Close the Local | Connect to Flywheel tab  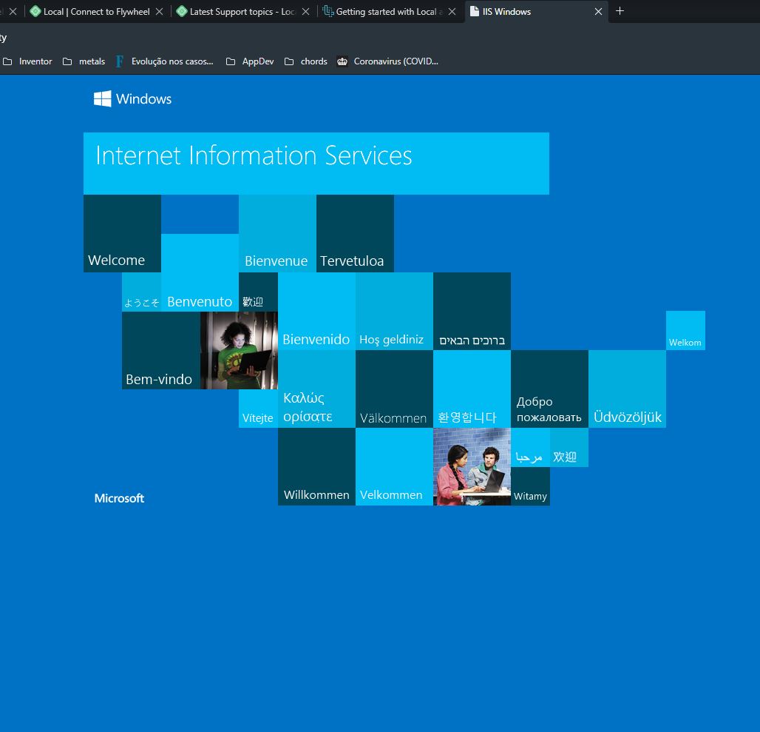(159, 12)
